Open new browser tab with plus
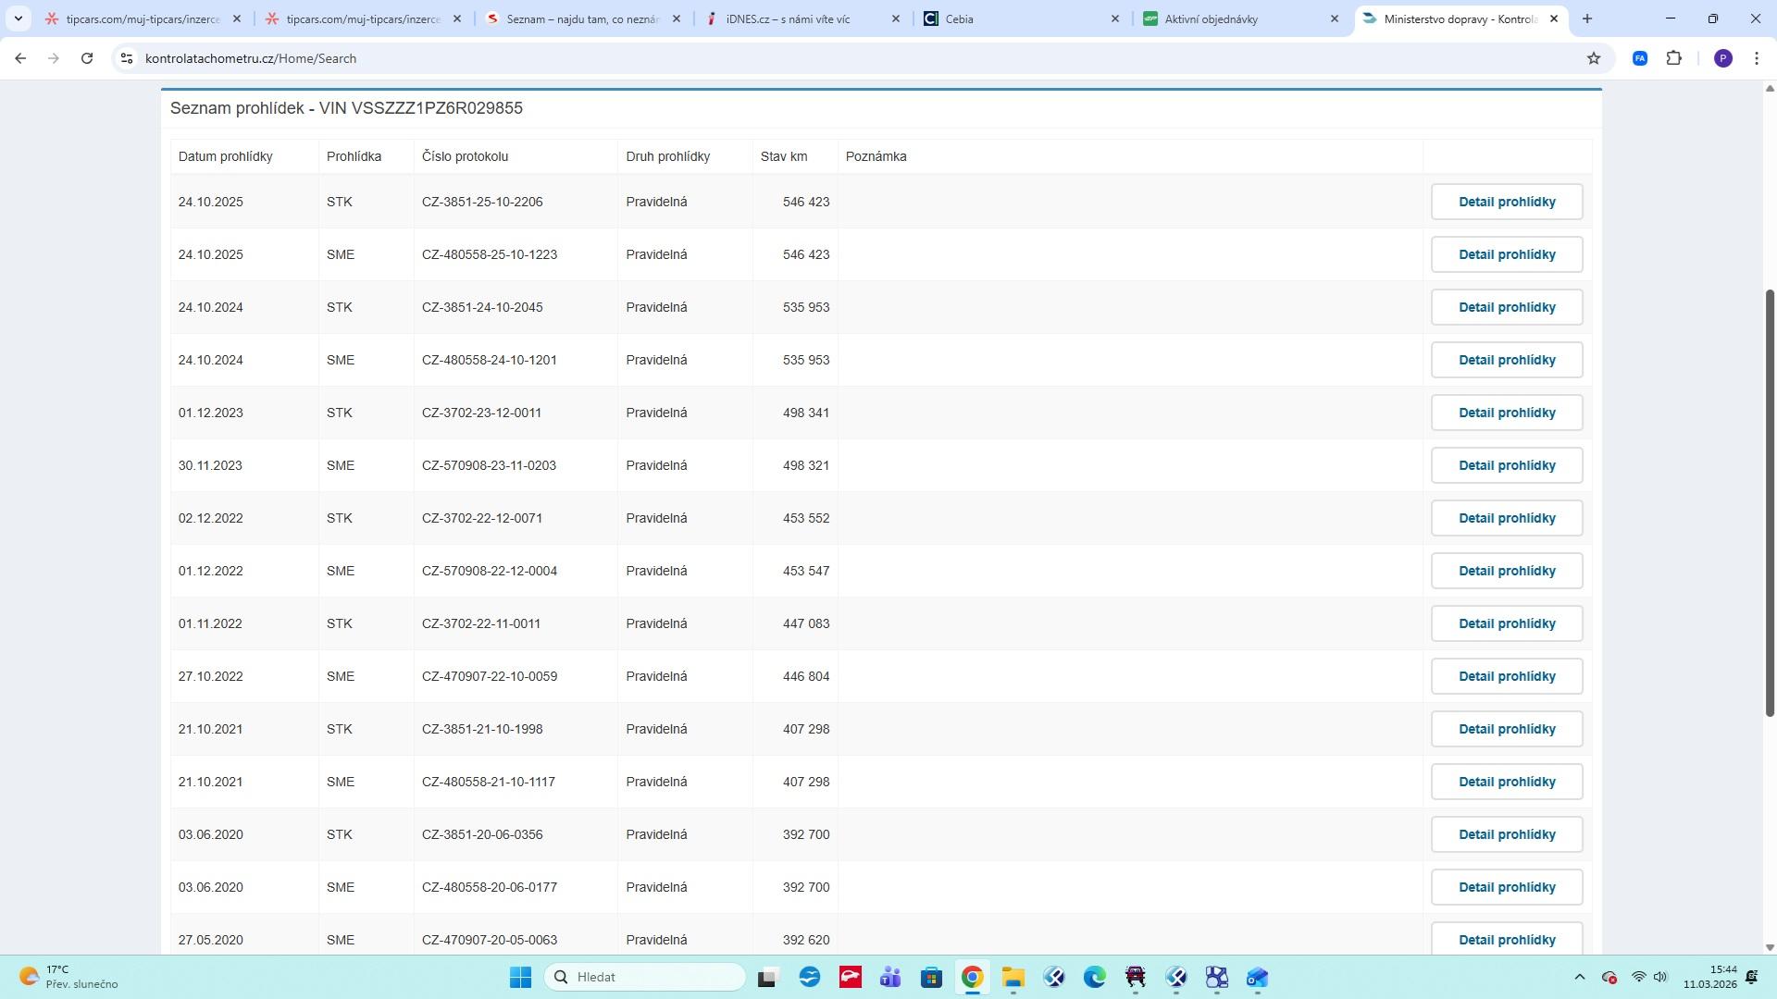This screenshot has height=999, width=1777. coord(1587,18)
